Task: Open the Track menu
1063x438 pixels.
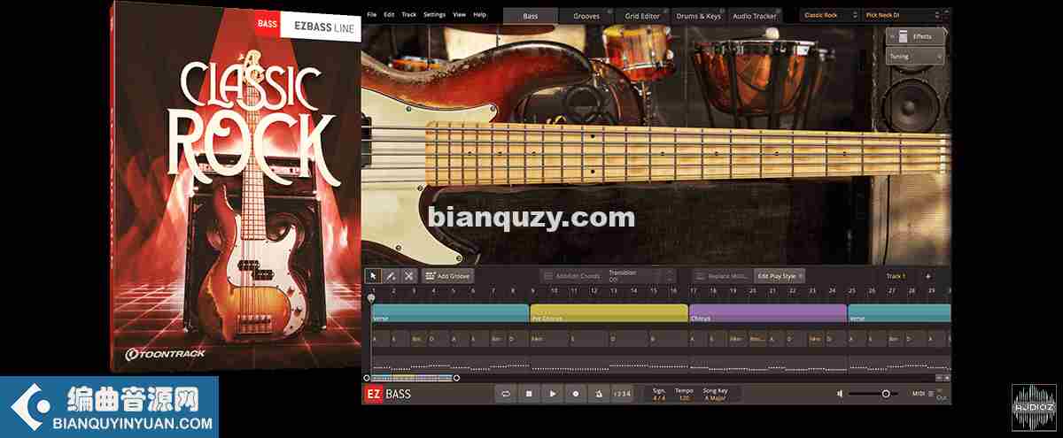Action: 408,15
